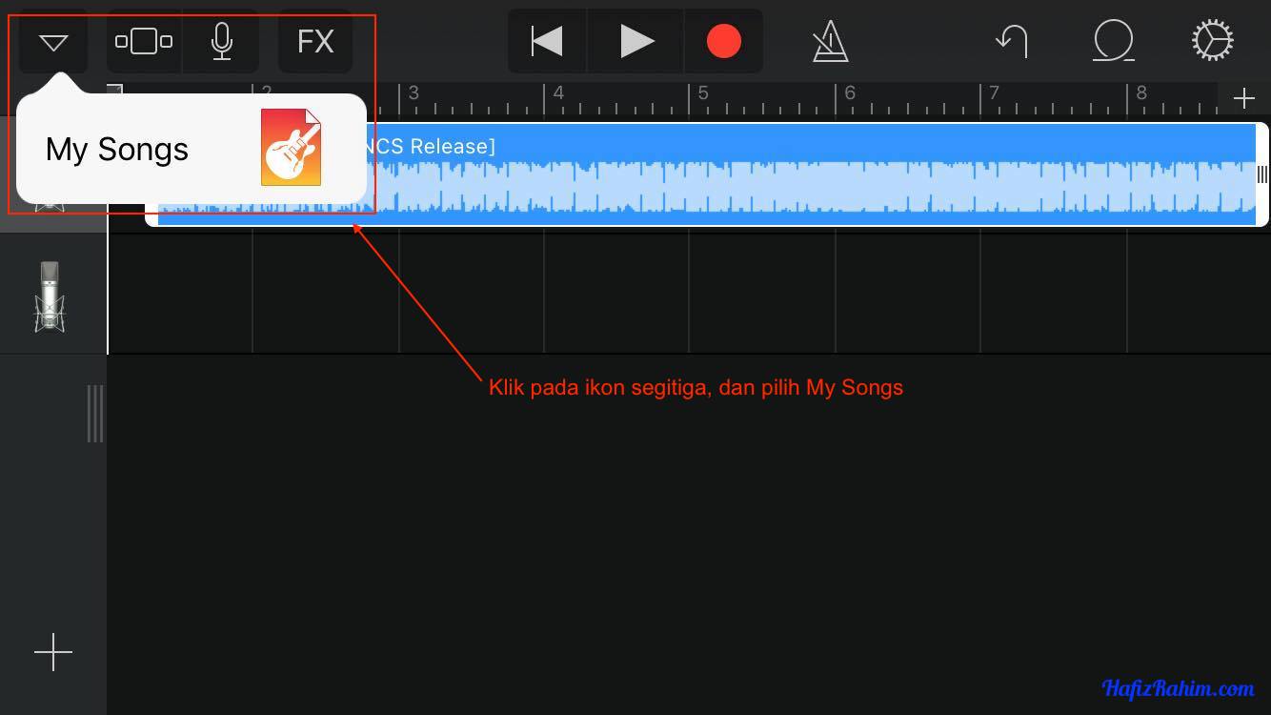Start recording with the red Record button

point(723,42)
